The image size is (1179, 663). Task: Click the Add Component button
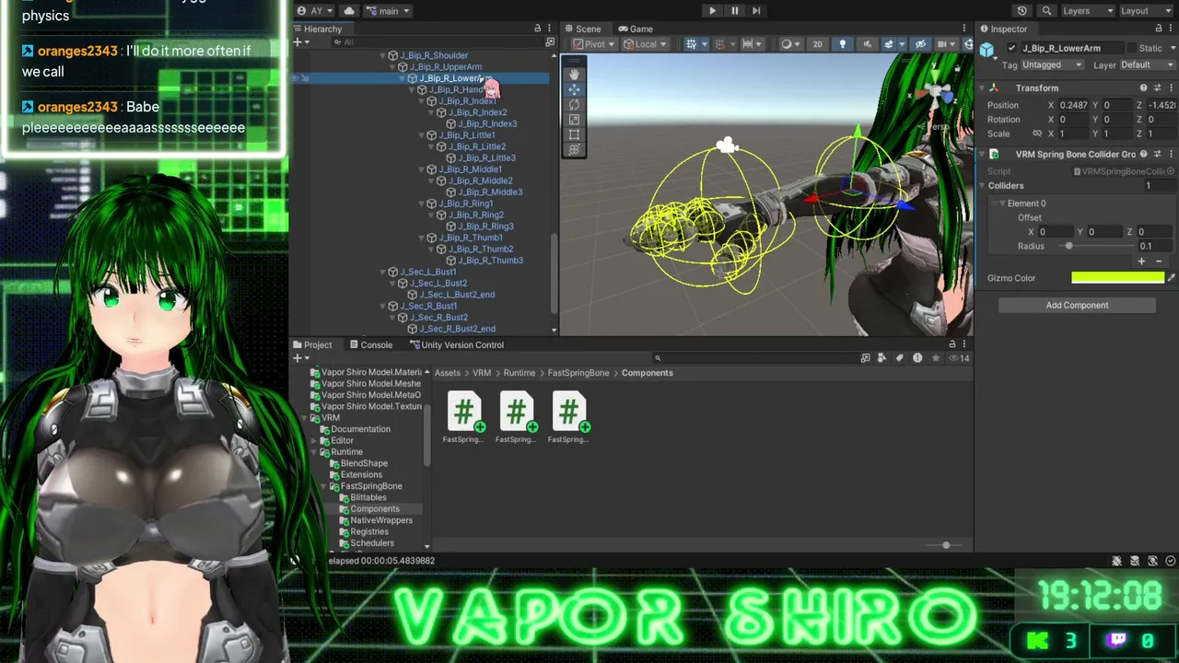(x=1077, y=306)
